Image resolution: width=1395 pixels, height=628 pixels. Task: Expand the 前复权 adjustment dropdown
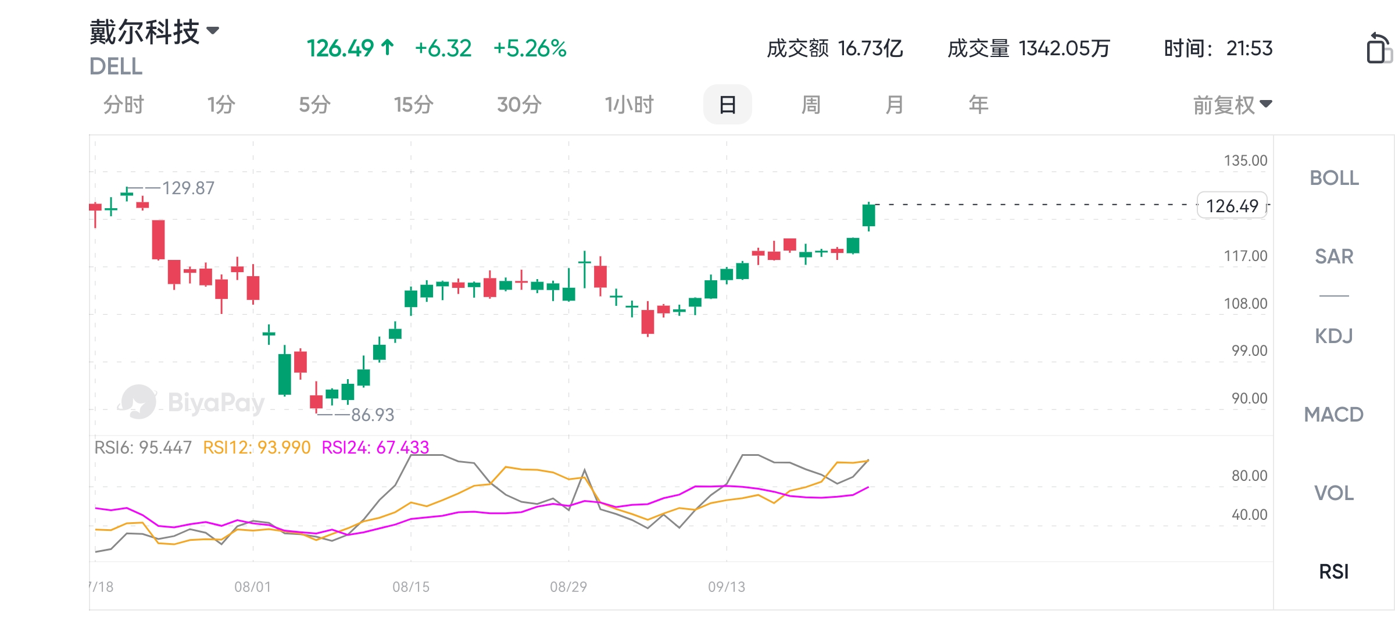click(x=1232, y=105)
